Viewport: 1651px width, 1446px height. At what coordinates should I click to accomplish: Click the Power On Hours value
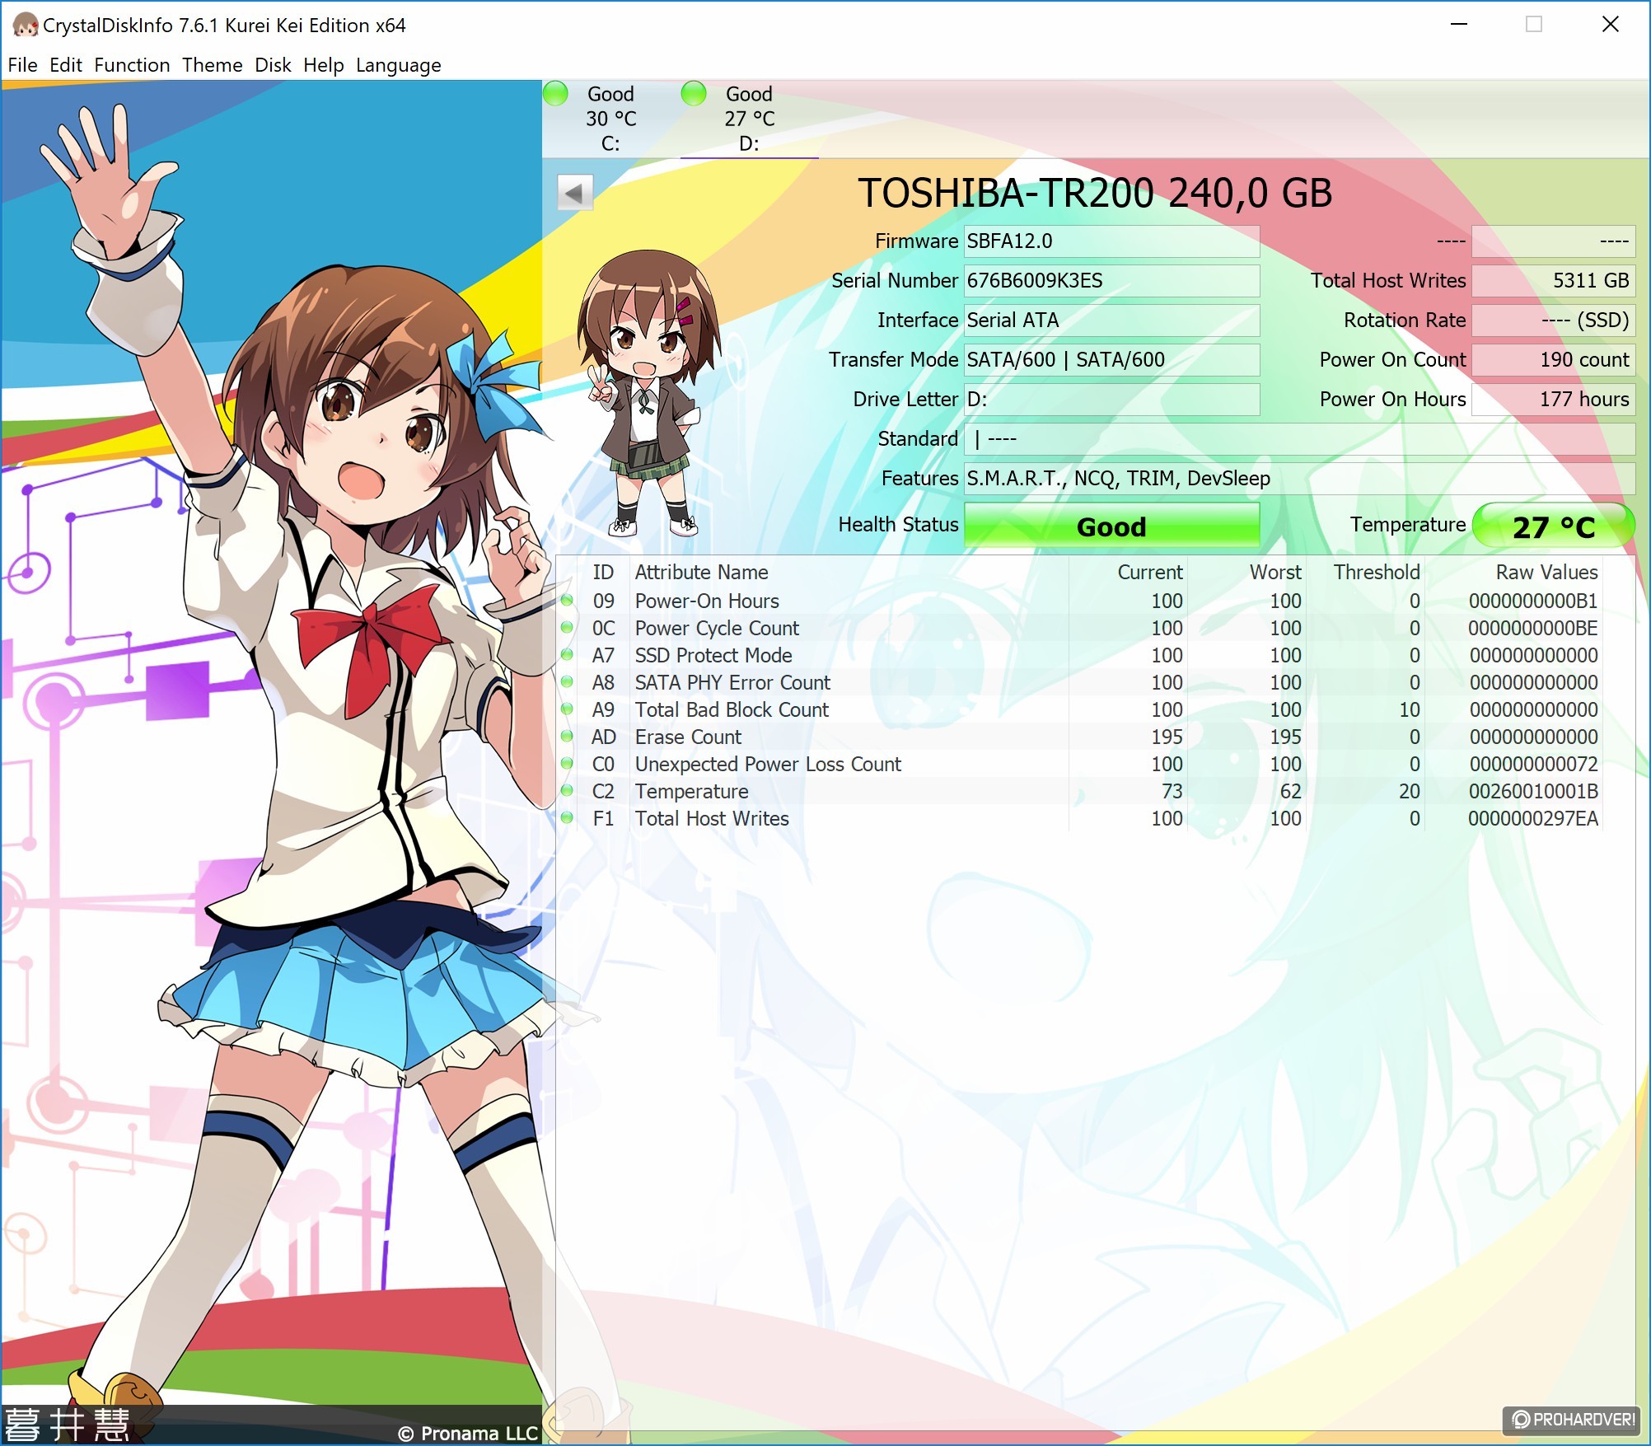(1554, 400)
